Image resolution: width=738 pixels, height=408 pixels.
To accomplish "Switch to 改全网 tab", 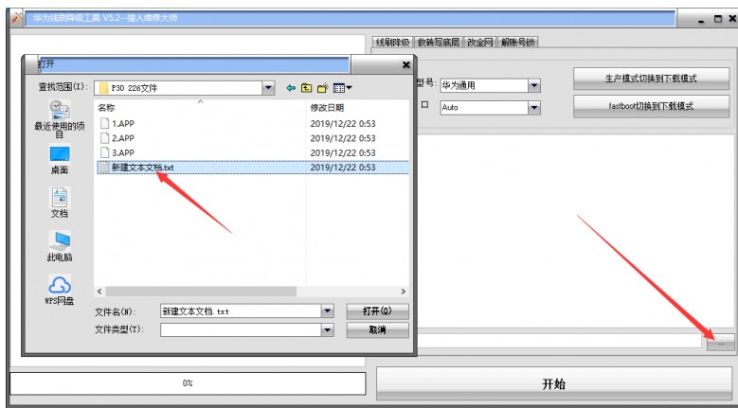I will point(480,43).
